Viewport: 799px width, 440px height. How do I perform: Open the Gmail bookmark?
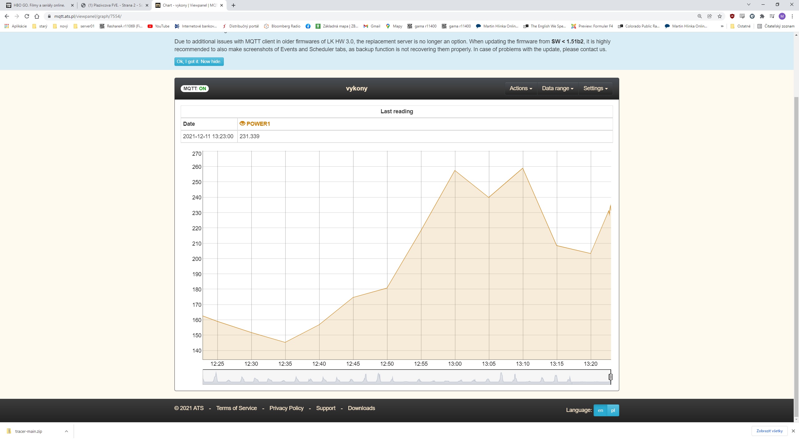[x=372, y=26]
